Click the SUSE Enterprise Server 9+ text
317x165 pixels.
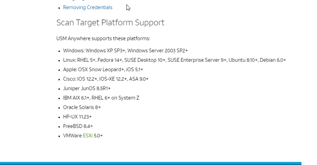(x=197, y=60)
